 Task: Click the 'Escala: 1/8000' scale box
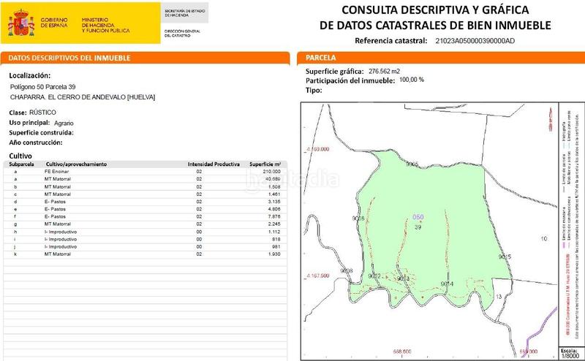coord(570,354)
